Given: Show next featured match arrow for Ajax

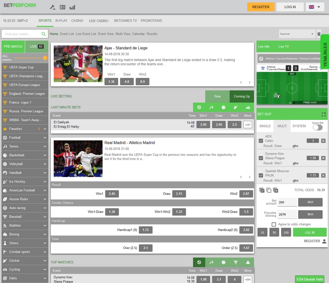Looking at the screenshot, I should coord(249,82).
